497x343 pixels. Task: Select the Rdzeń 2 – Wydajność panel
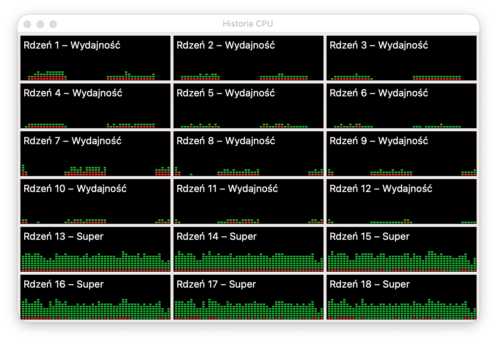[248, 58]
